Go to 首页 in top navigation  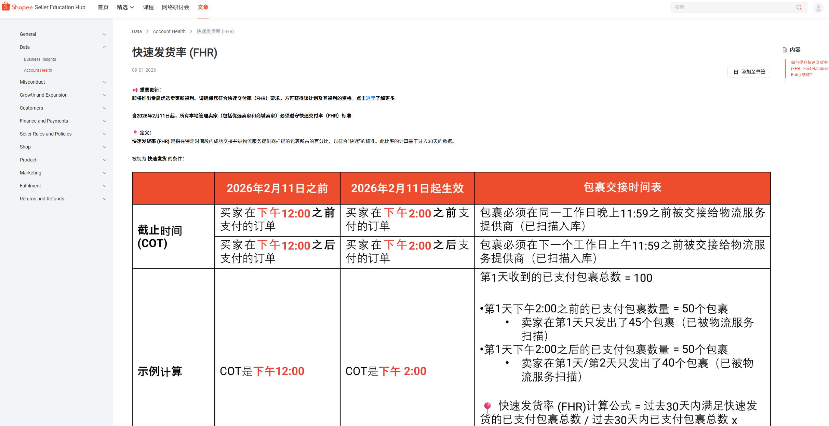103,7
